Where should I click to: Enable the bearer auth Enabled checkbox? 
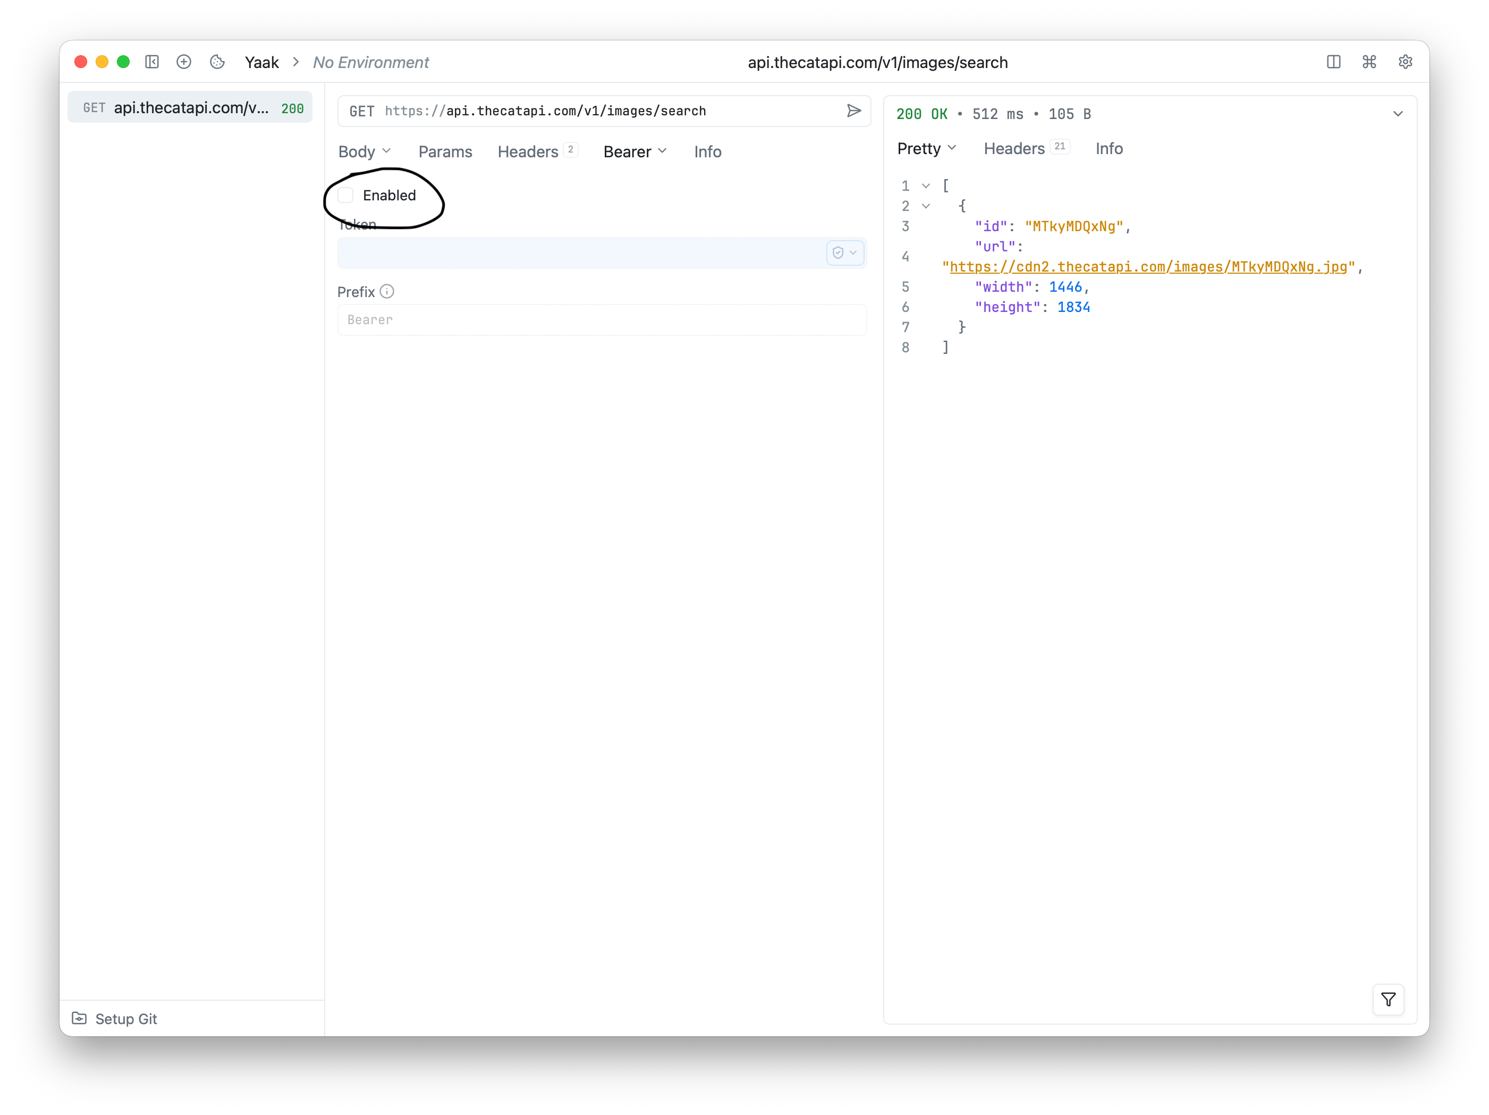tap(346, 195)
